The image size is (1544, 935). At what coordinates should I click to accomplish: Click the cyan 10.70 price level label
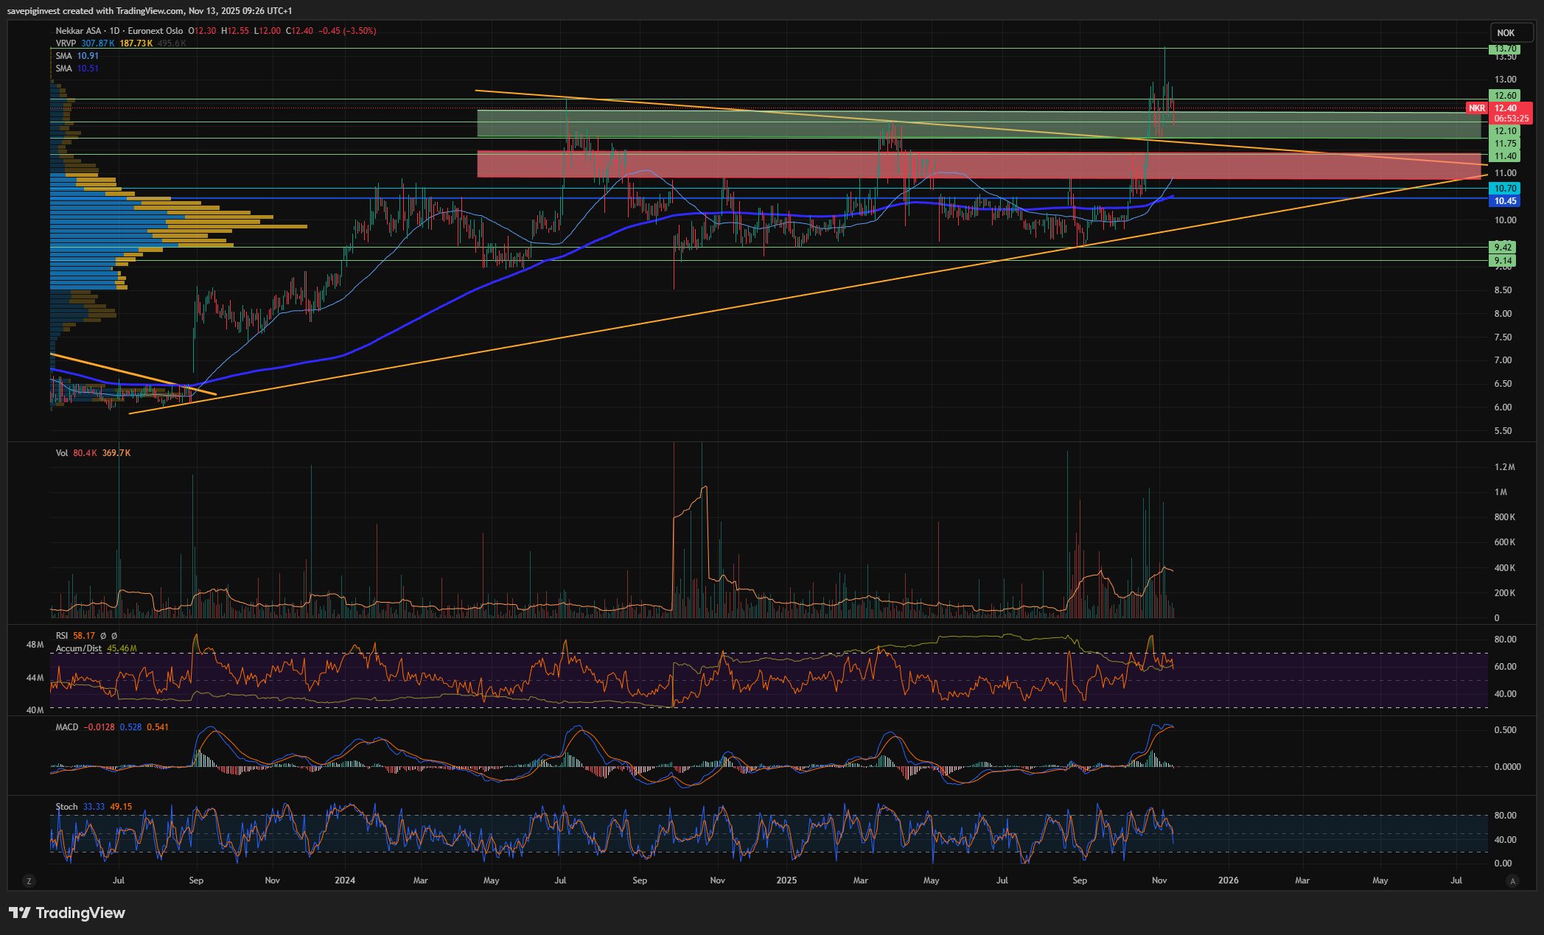tap(1505, 189)
